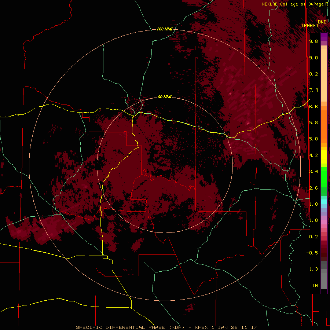This screenshot has width=330, height=330.
Task: Click the 5.8 color scale value
Action: click(x=313, y=123)
